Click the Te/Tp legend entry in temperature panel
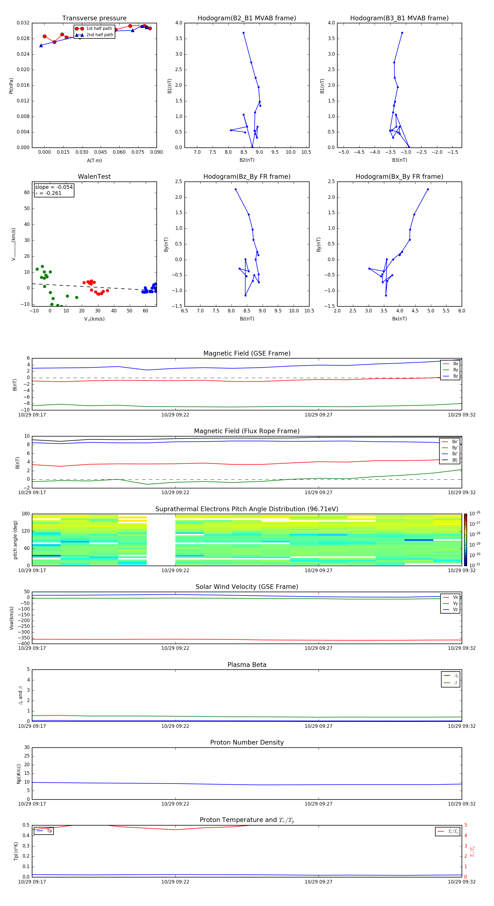Screen dimensions: 494x906 [x=448, y=832]
